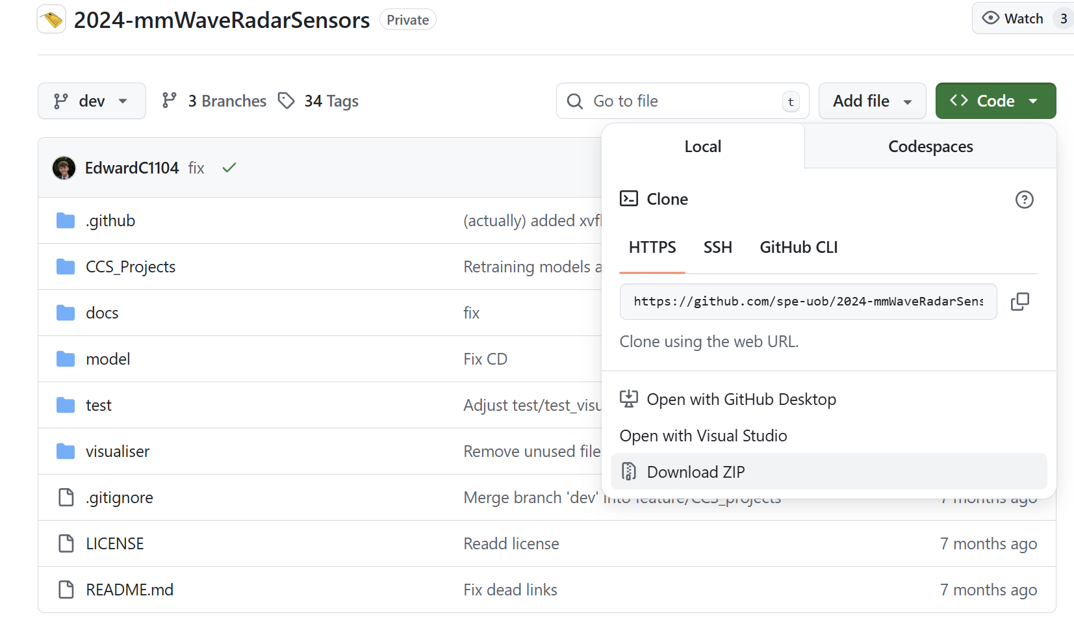1074x624 pixels.
Task: Click the code brackets icon on Code button
Action: (958, 100)
